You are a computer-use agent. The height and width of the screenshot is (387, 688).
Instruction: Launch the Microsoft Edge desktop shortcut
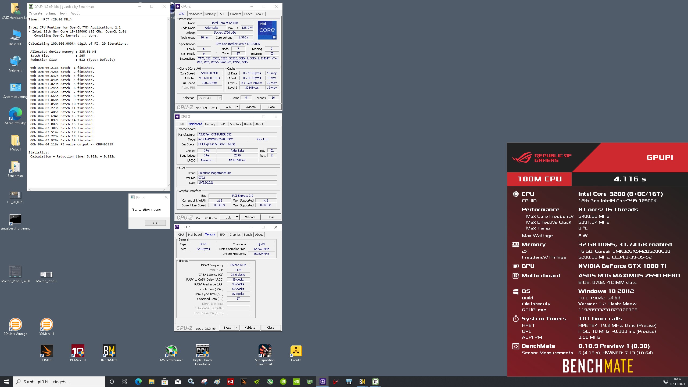[x=15, y=117]
